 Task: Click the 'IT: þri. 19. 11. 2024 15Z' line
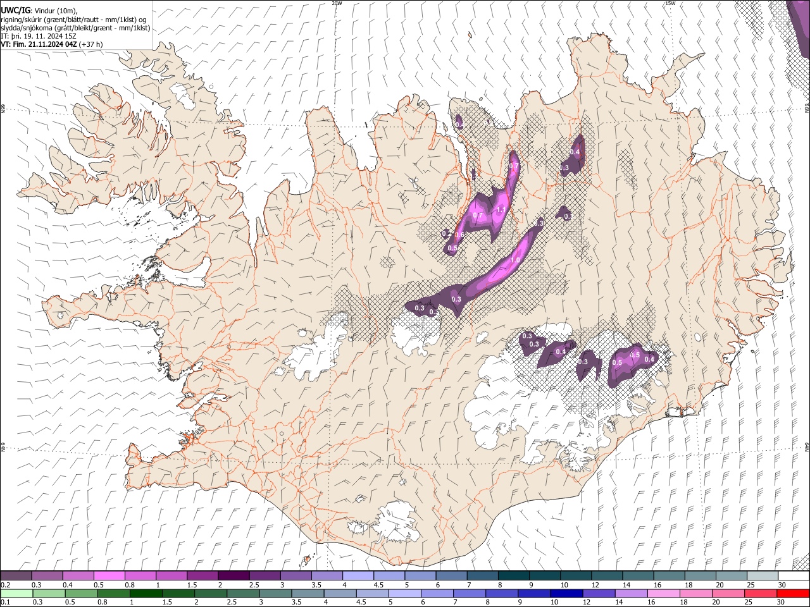pos(39,36)
